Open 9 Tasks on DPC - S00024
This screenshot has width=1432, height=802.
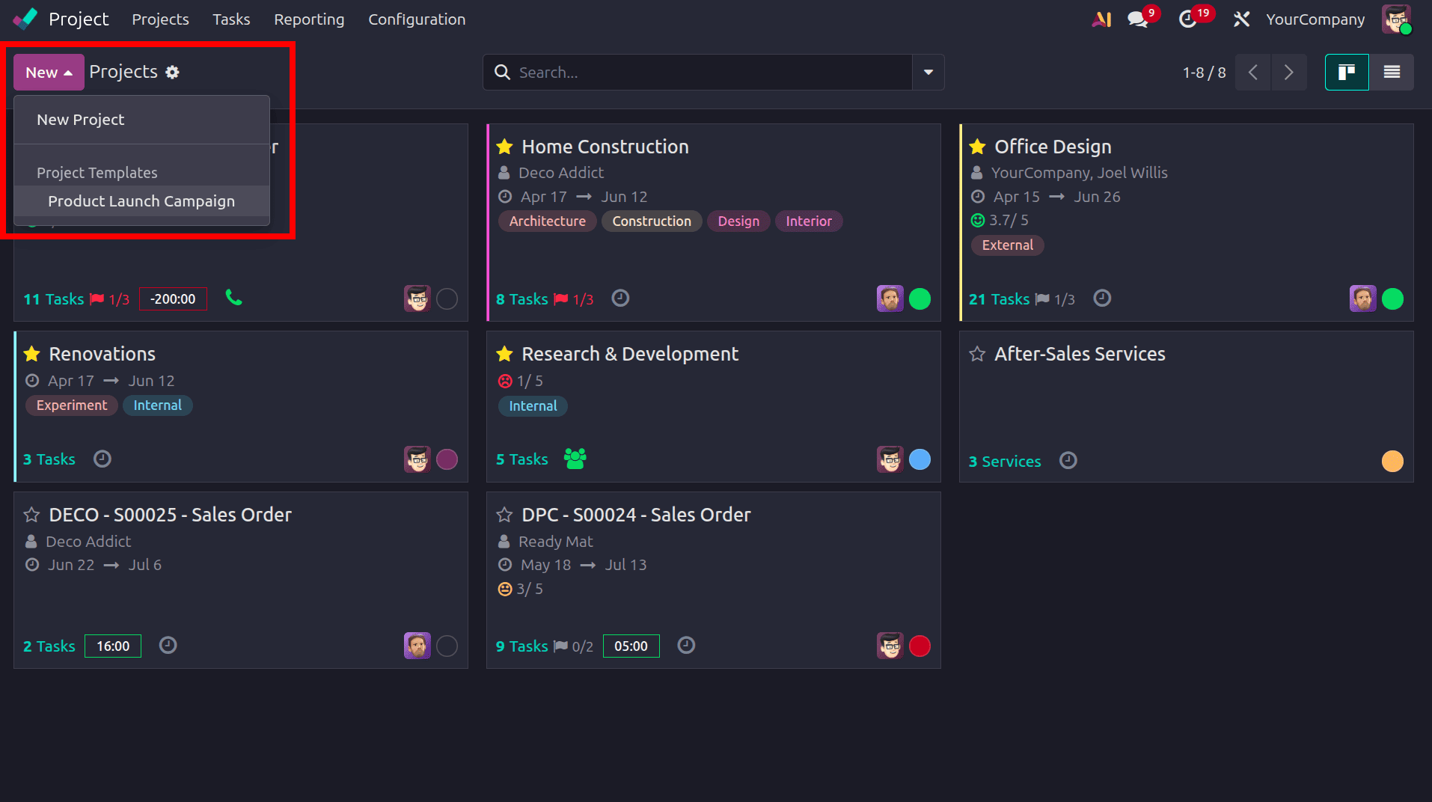tap(522, 646)
